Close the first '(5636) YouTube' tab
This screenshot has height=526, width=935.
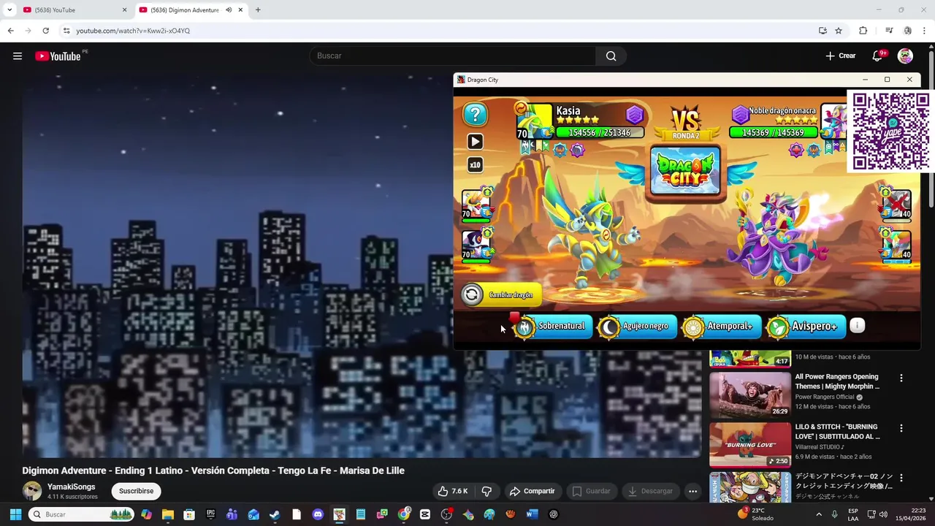pyautogui.click(x=124, y=10)
